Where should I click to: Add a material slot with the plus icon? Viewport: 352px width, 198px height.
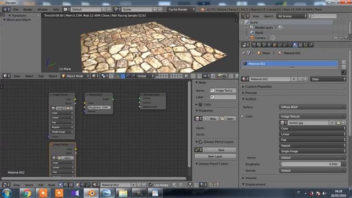343,62
